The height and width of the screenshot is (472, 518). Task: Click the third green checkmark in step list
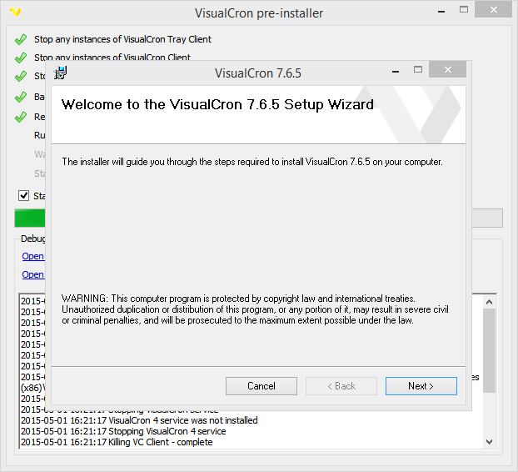(x=21, y=76)
